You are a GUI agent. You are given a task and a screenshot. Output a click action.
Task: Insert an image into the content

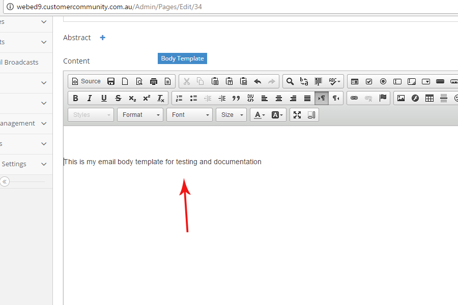(x=401, y=98)
